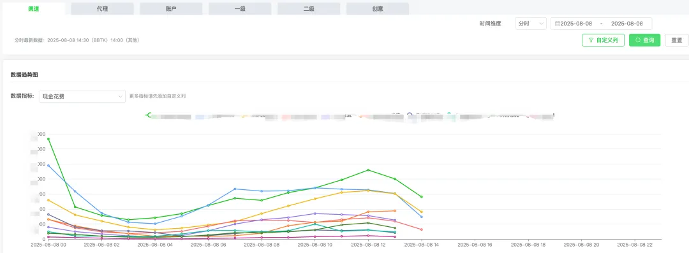
Task: Click the green line's peak point at 2025-08-08 00
Action: 48,139
